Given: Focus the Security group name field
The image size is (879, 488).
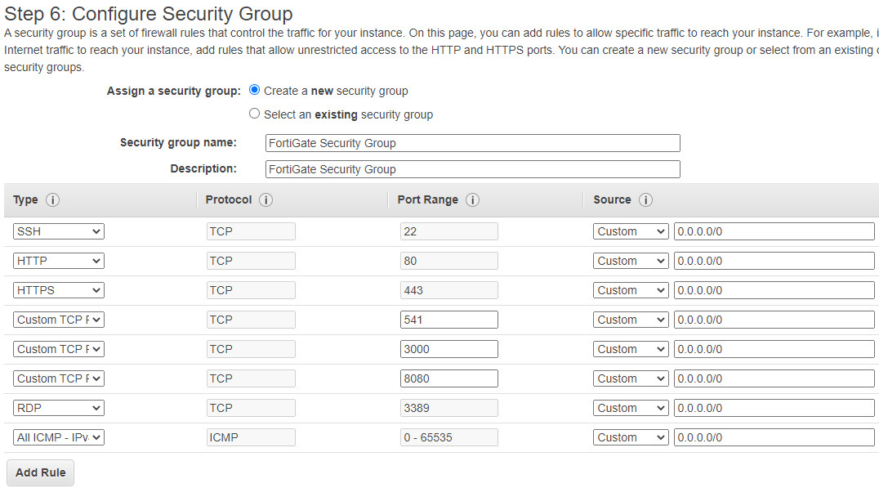Looking at the screenshot, I should coord(472,143).
